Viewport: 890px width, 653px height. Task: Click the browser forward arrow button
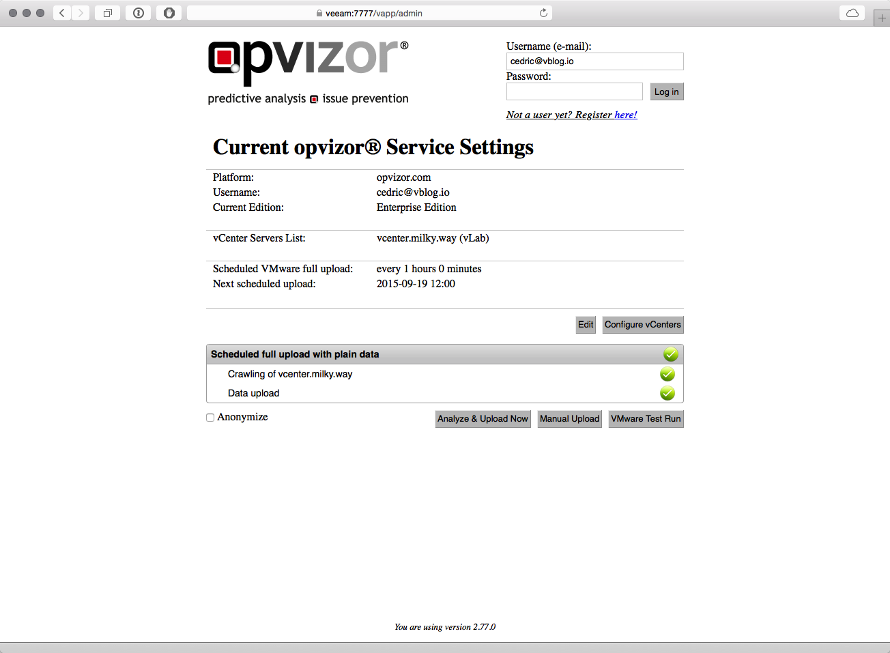point(81,13)
